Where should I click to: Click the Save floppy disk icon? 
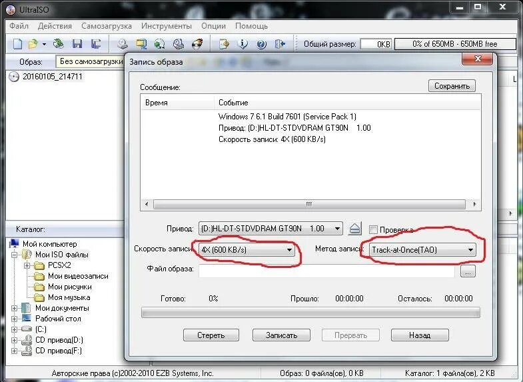[77, 44]
